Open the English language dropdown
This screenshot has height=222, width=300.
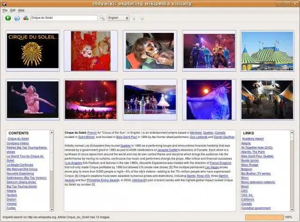point(118,18)
